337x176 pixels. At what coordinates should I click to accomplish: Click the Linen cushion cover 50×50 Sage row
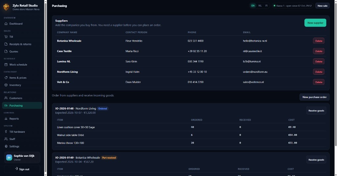tap(191, 127)
